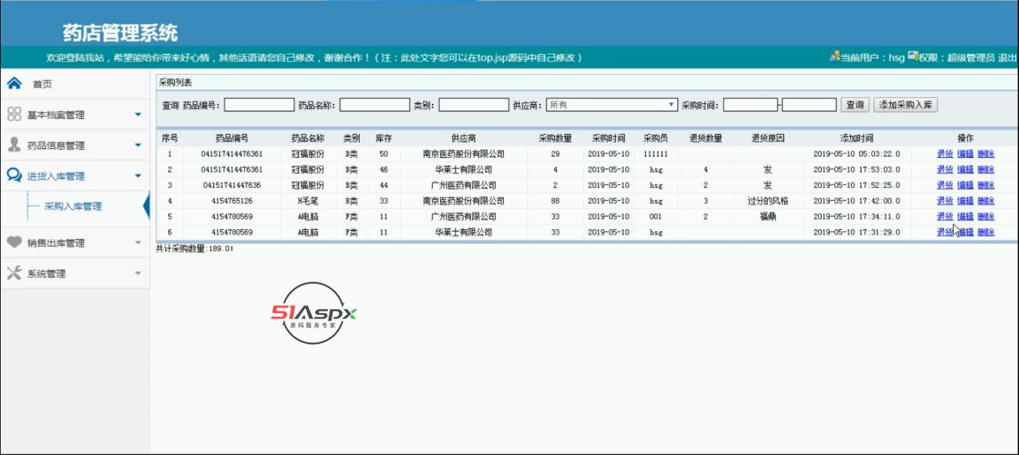Click the 采购时间 start date field
The image size is (1019, 455).
click(750, 105)
